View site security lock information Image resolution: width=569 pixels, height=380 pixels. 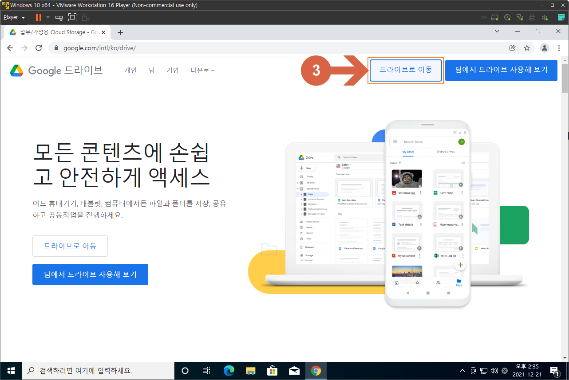56,48
